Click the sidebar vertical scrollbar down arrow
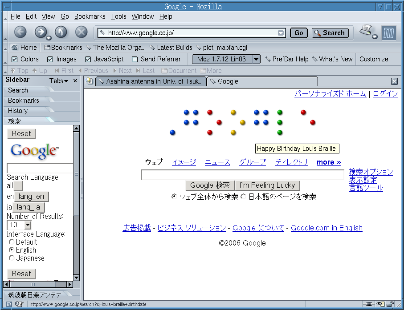 pyautogui.click(x=76, y=278)
